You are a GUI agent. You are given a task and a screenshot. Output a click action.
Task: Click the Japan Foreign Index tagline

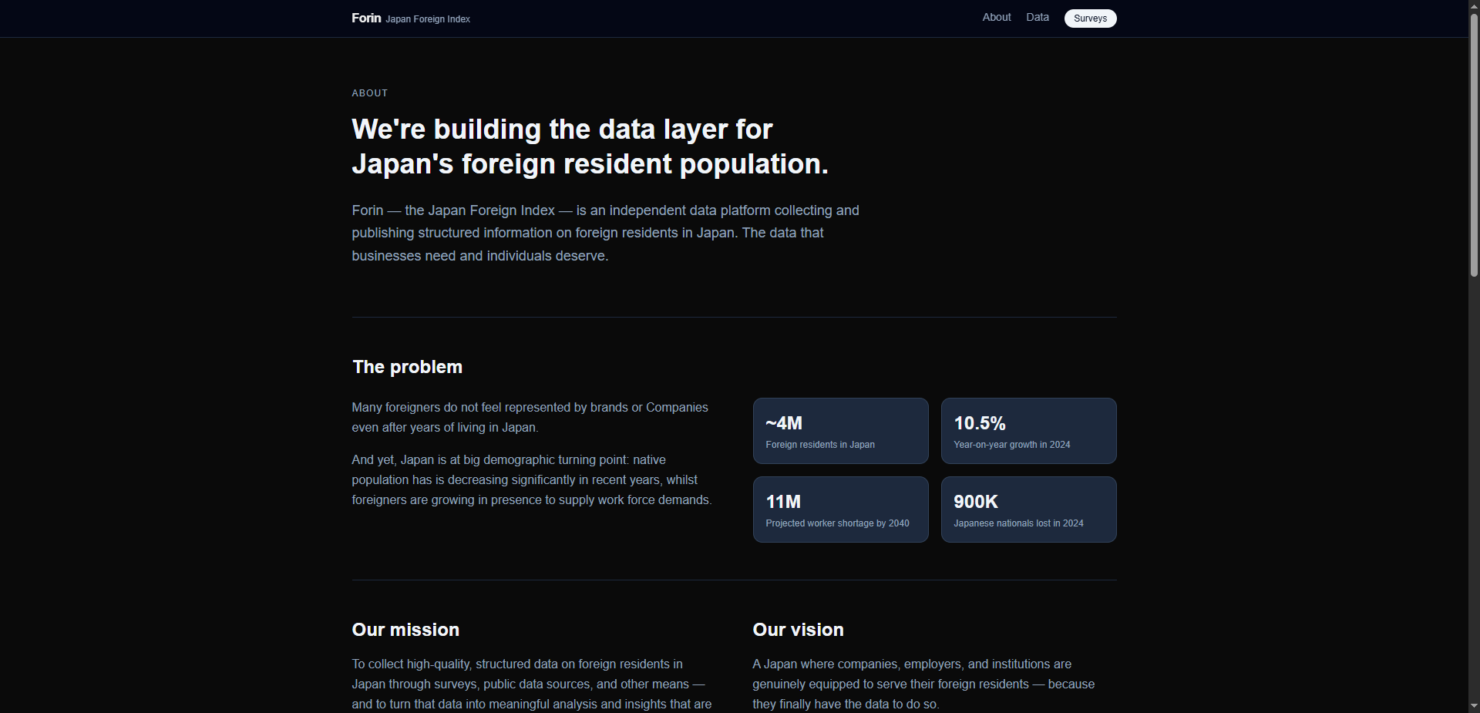(428, 19)
